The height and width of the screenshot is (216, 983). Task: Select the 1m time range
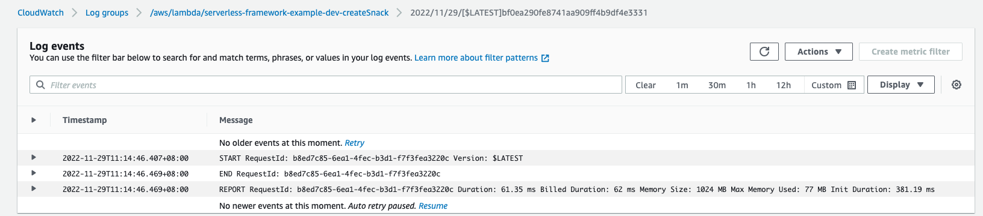[x=682, y=85]
